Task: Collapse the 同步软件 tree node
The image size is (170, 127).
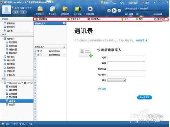Action: [2, 38]
